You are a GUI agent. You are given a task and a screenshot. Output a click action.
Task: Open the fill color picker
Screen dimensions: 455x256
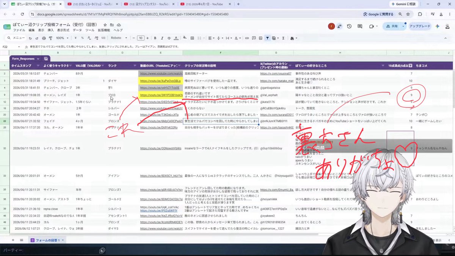(185, 38)
